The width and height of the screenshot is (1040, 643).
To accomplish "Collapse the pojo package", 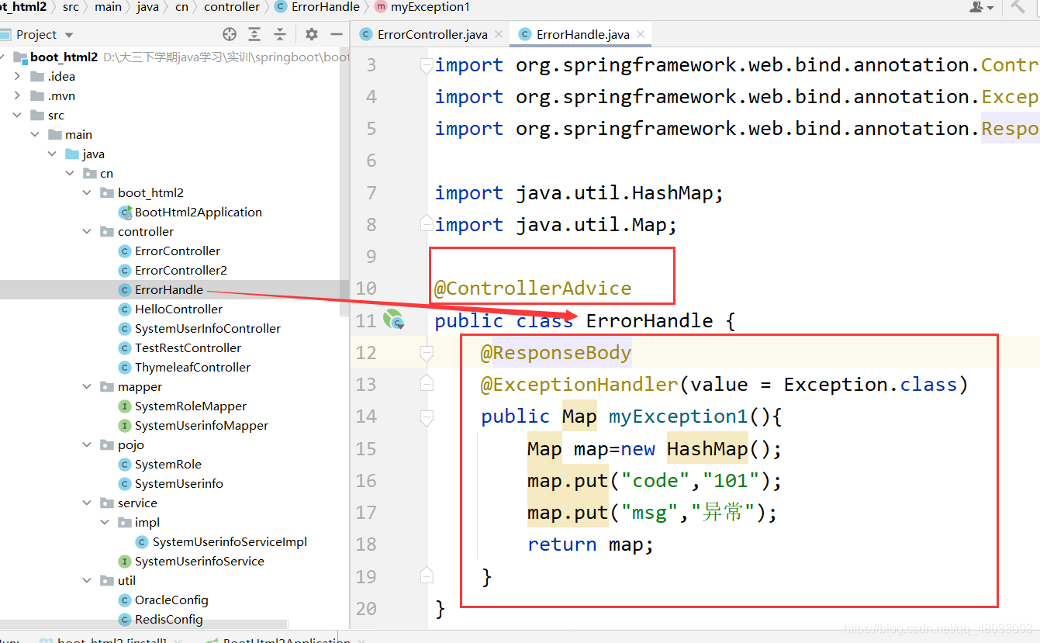I will [88, 444].
